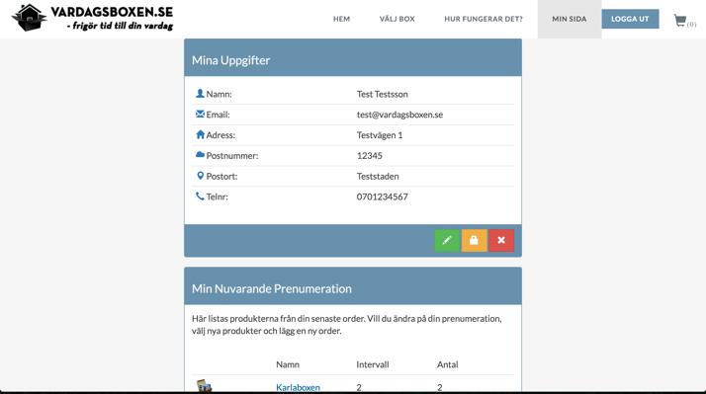Click the Min Nuvarande Prenumeration heading
Screen dimensions: 706x394
(272, 288)
